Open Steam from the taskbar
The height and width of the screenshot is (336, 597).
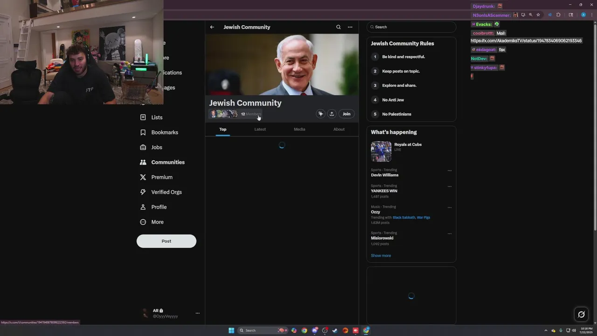click(335, 330)
